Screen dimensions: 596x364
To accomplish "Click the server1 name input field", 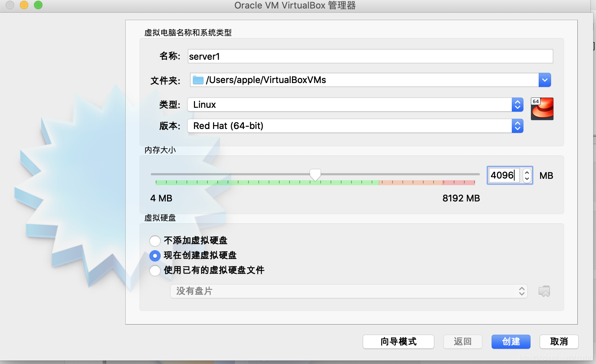I will pyautogui.click(x=370, y=56).
